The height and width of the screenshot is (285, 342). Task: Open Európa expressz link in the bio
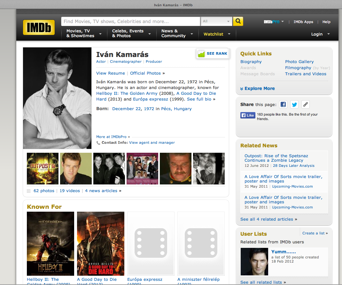click(151, 99)
